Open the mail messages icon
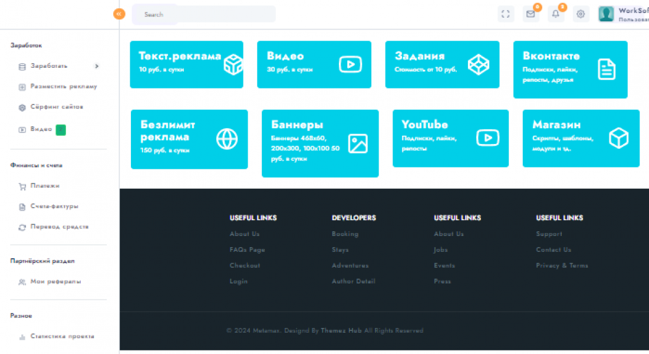Viewport: 649px width, 354px height. point(531,14)
